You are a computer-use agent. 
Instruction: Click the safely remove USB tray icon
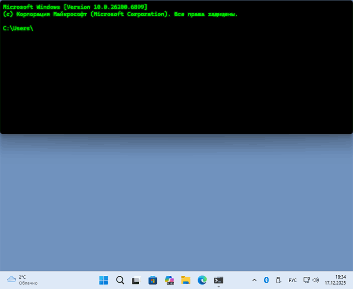[x=278, y=280]
